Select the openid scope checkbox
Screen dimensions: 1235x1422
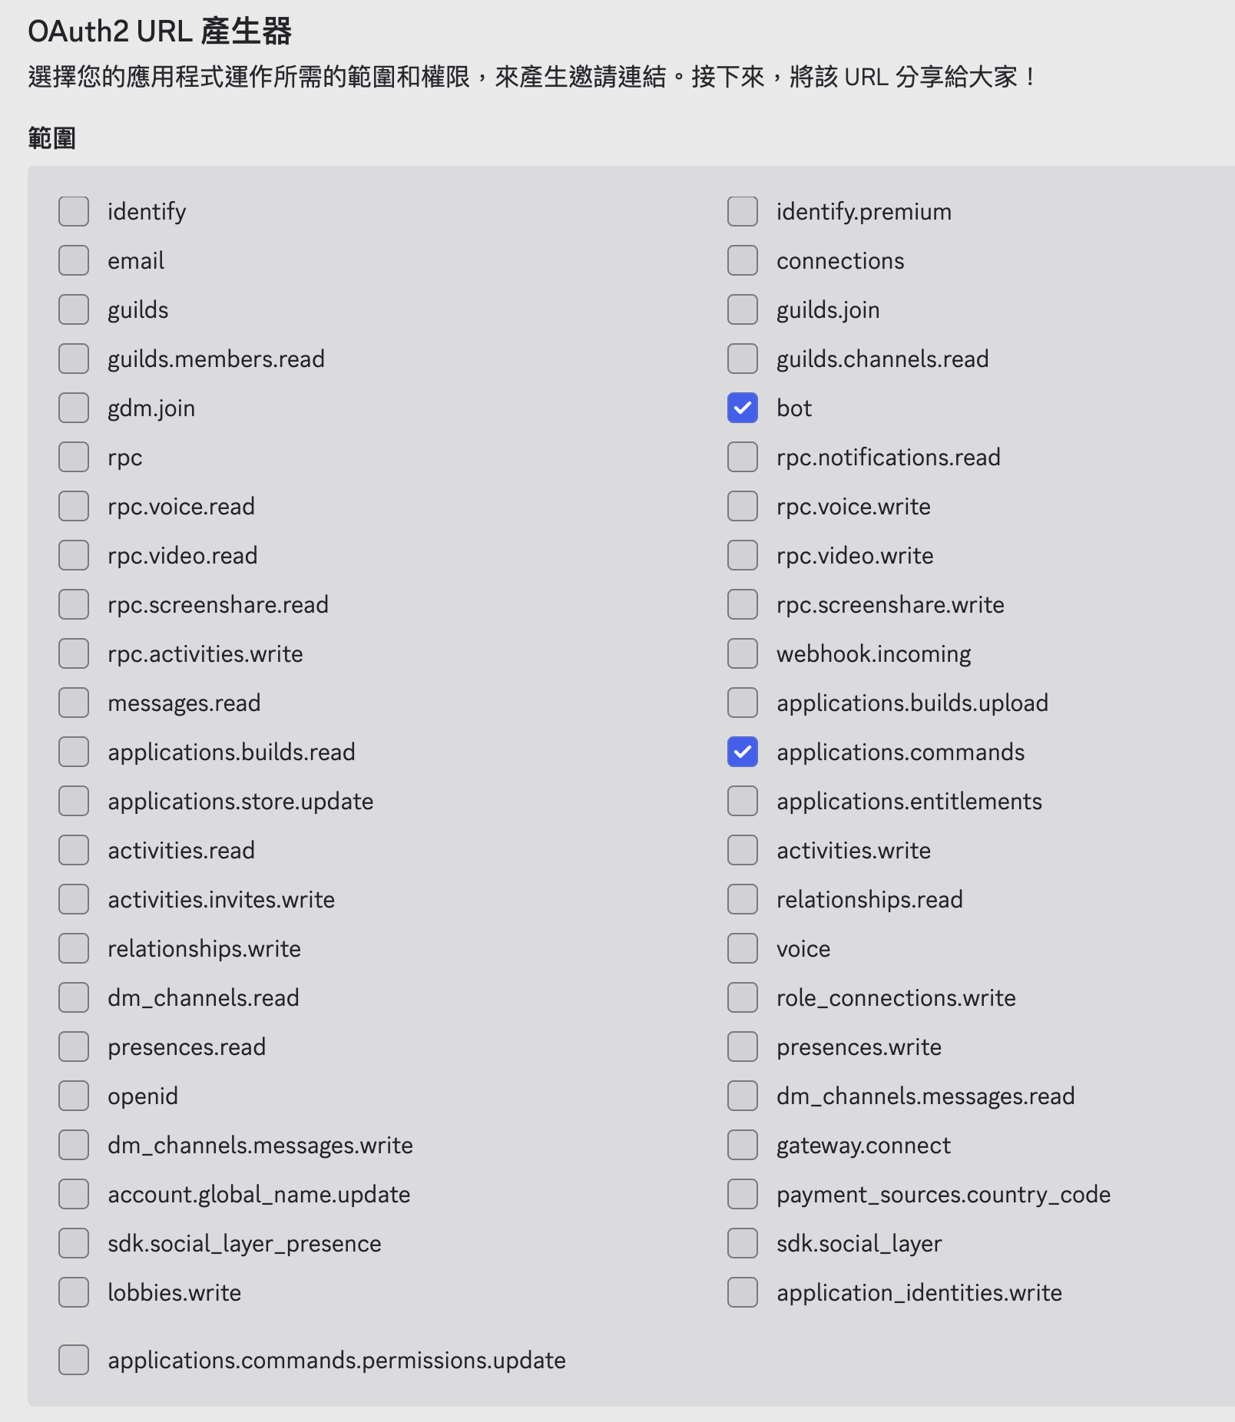click(x=74, y=1096)
